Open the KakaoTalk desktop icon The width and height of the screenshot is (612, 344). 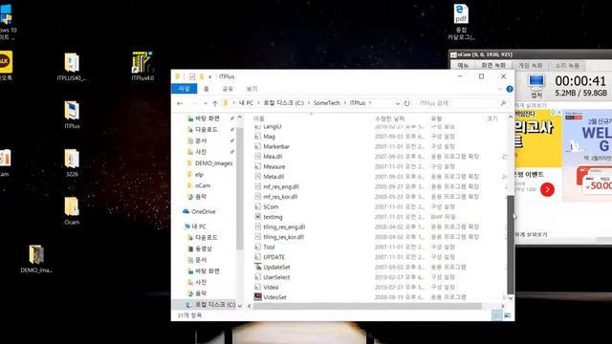pyautogui.click(x=6, y=66)
